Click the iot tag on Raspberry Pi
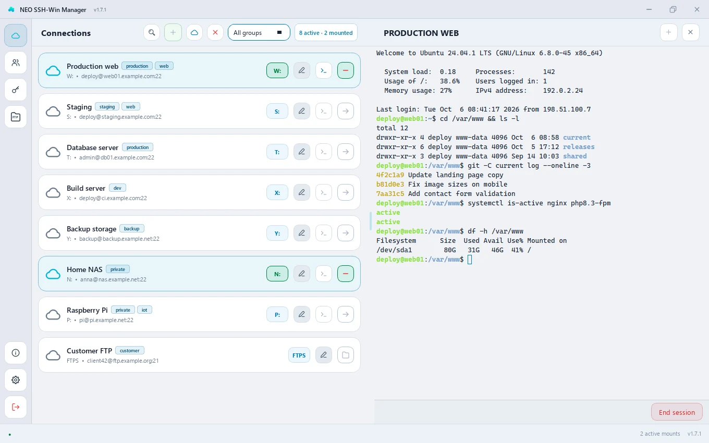This screenshot has height=443, width=709. tap(144, 310)
